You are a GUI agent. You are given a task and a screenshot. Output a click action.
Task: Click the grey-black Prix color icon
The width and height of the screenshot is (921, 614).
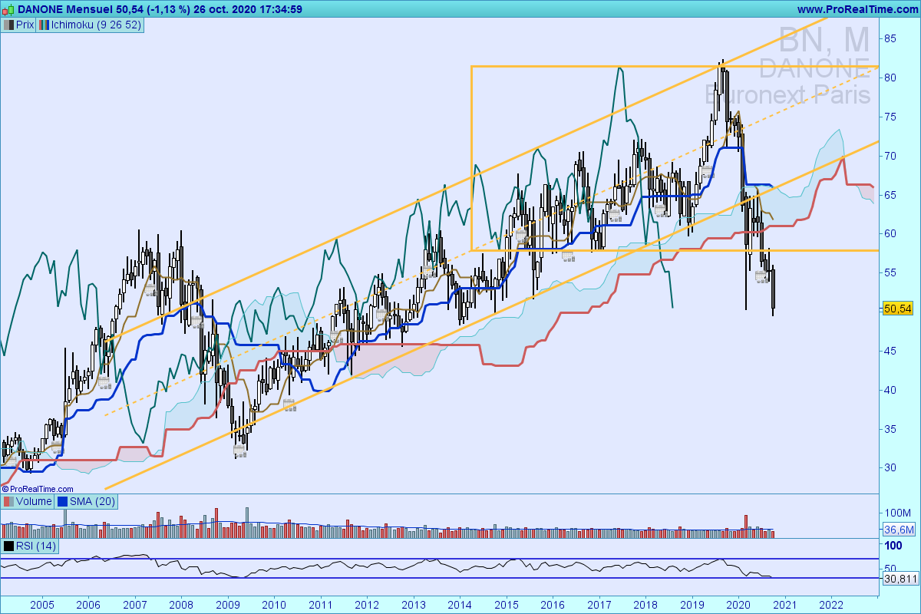(x=8, y=25)
